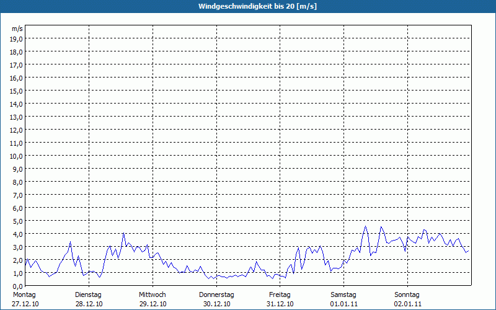Screen dimensions: 496x310
Task: Click the 8,0 axis value
Action: [19, 182]
